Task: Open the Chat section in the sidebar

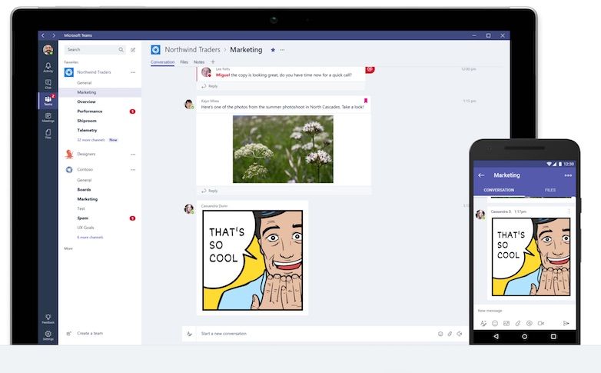Action: [x=48, y=84]
